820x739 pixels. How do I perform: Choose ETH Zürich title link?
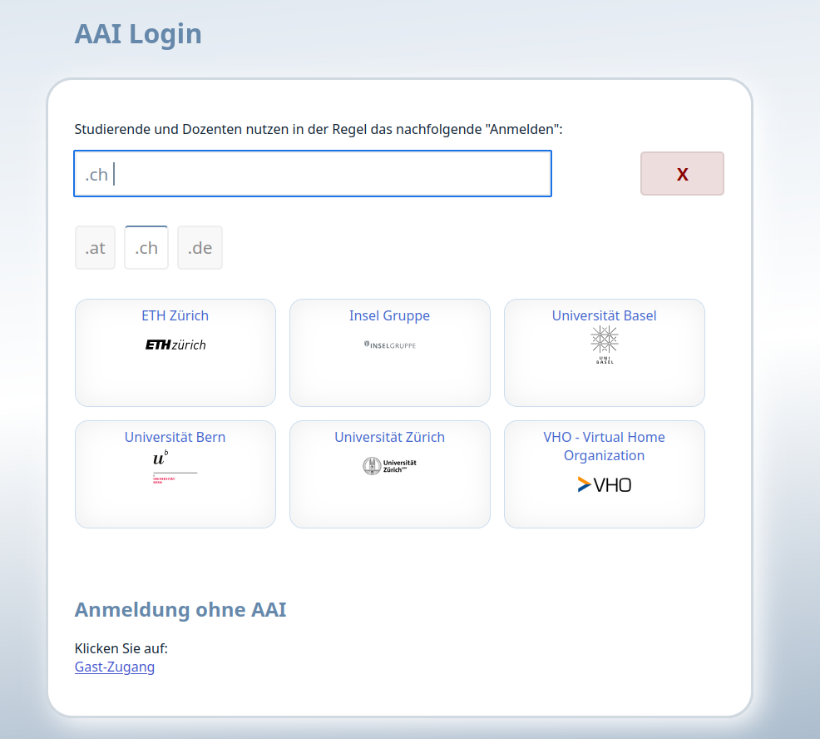[175, 315]
